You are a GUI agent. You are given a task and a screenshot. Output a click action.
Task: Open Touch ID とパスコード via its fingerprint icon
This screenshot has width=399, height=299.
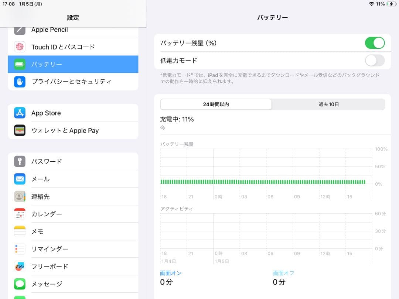pos(19,47)
